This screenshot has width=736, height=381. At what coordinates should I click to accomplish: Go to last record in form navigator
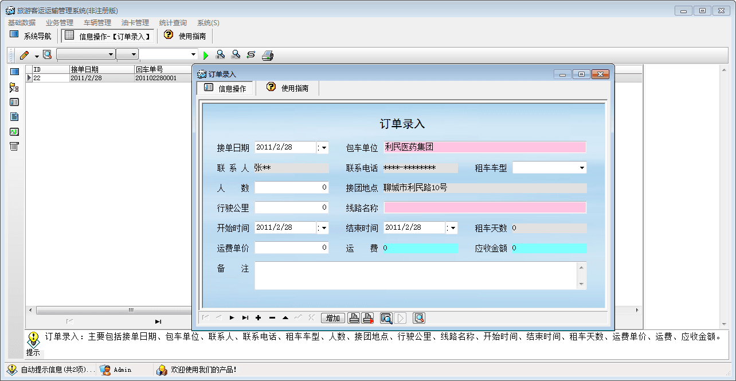point(245,318)
